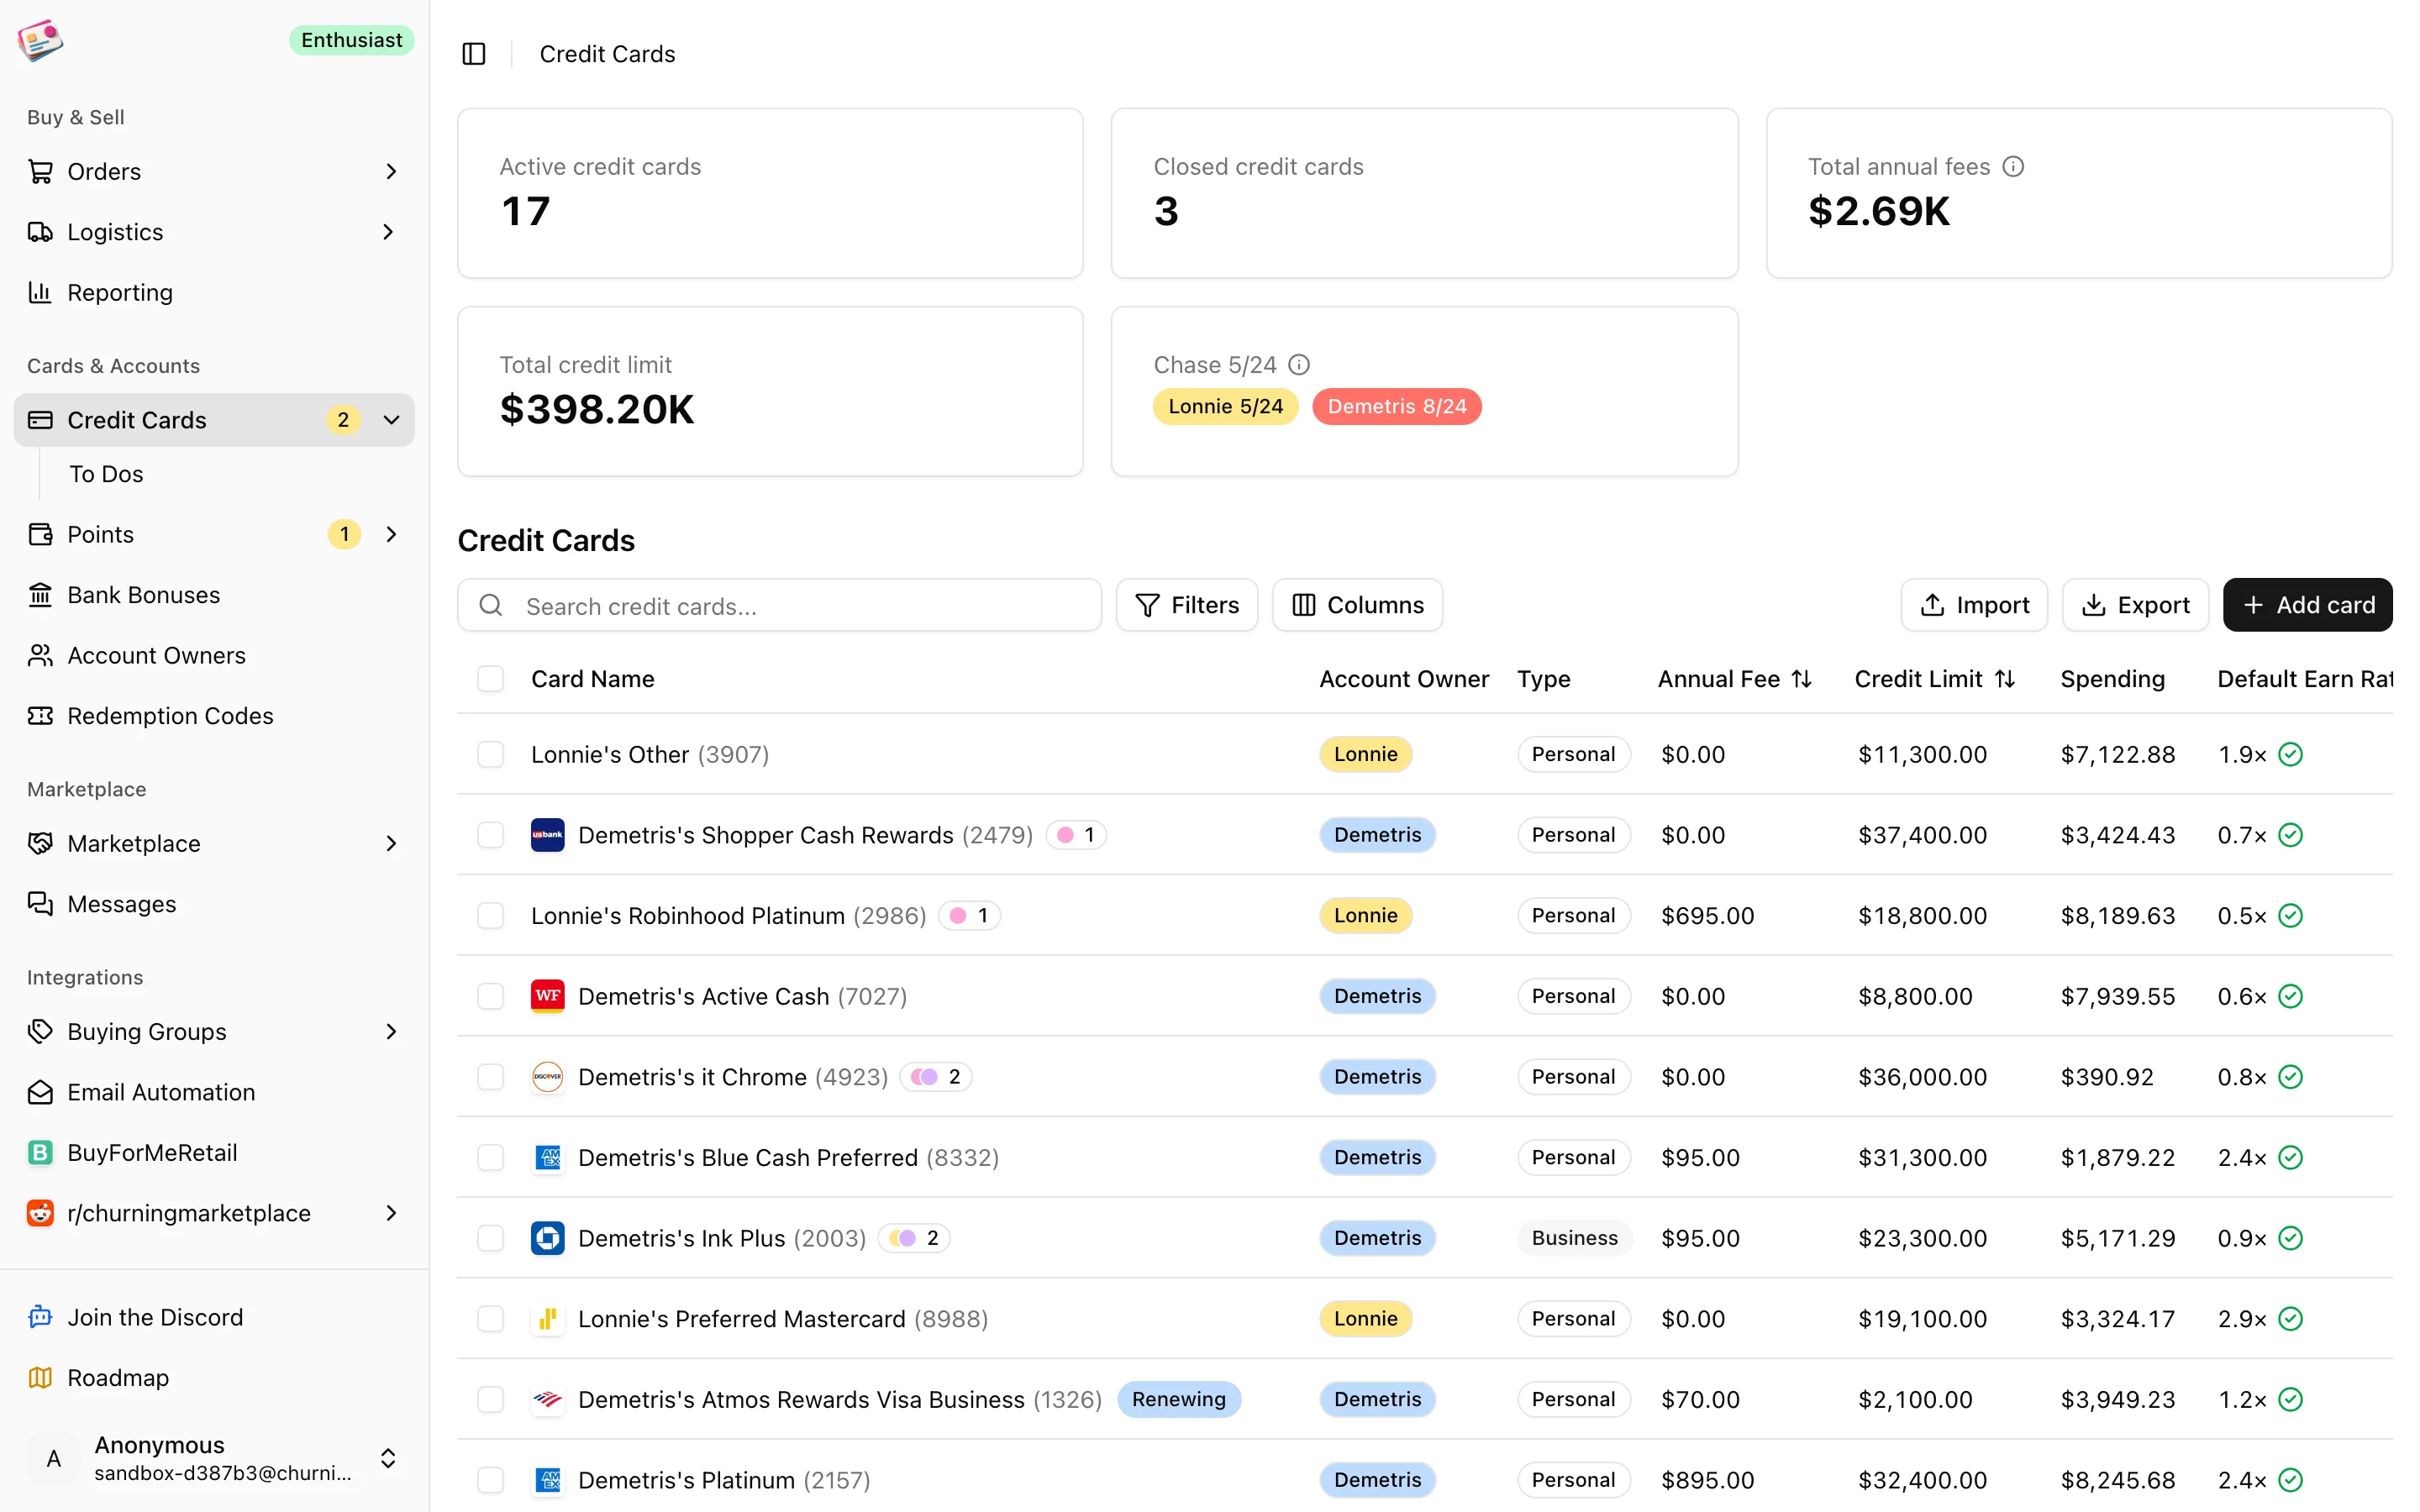Open Redemption Codes page
The width and height of the screenshot is (2420, 1512).
(214, 716)
